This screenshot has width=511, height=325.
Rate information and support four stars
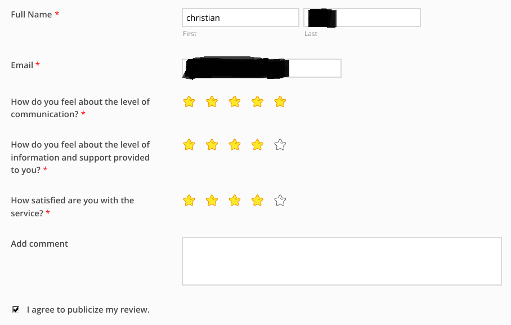coord(257,145)
